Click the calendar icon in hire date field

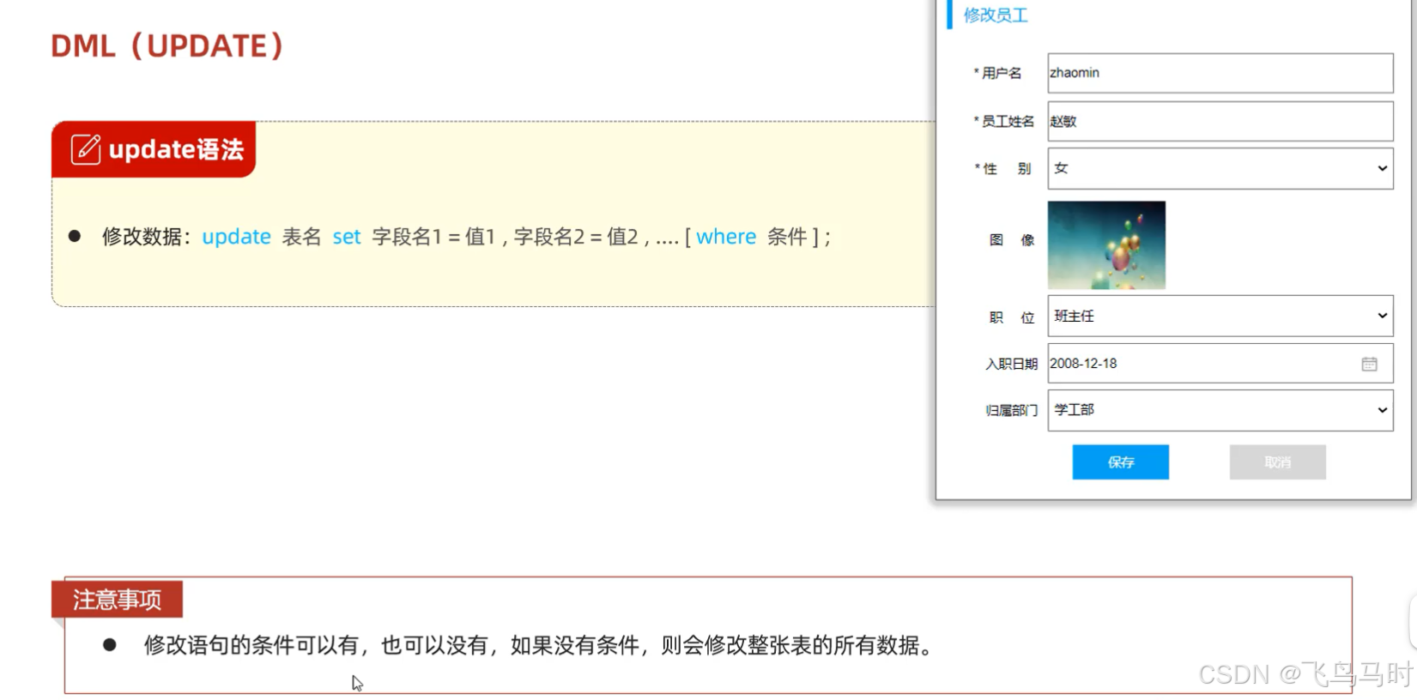pyautogui.click(x=1369, y=364)
